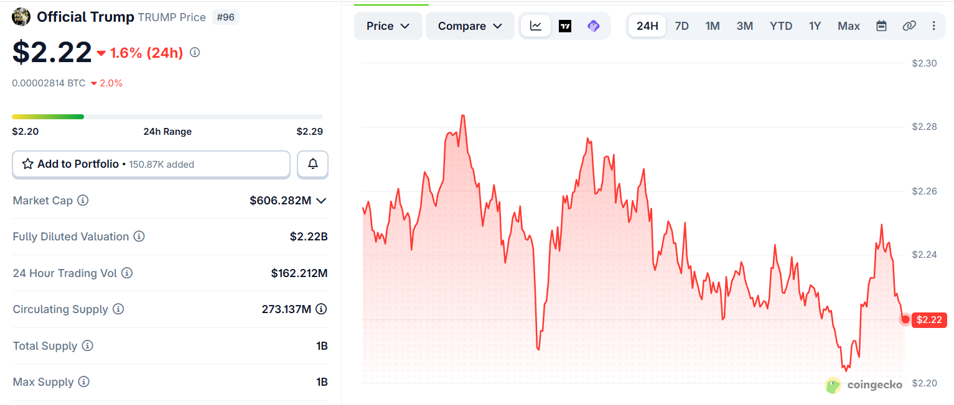Click the $2.26 y-axis label
Screen dimensions: 954x405
pos(924,191)
